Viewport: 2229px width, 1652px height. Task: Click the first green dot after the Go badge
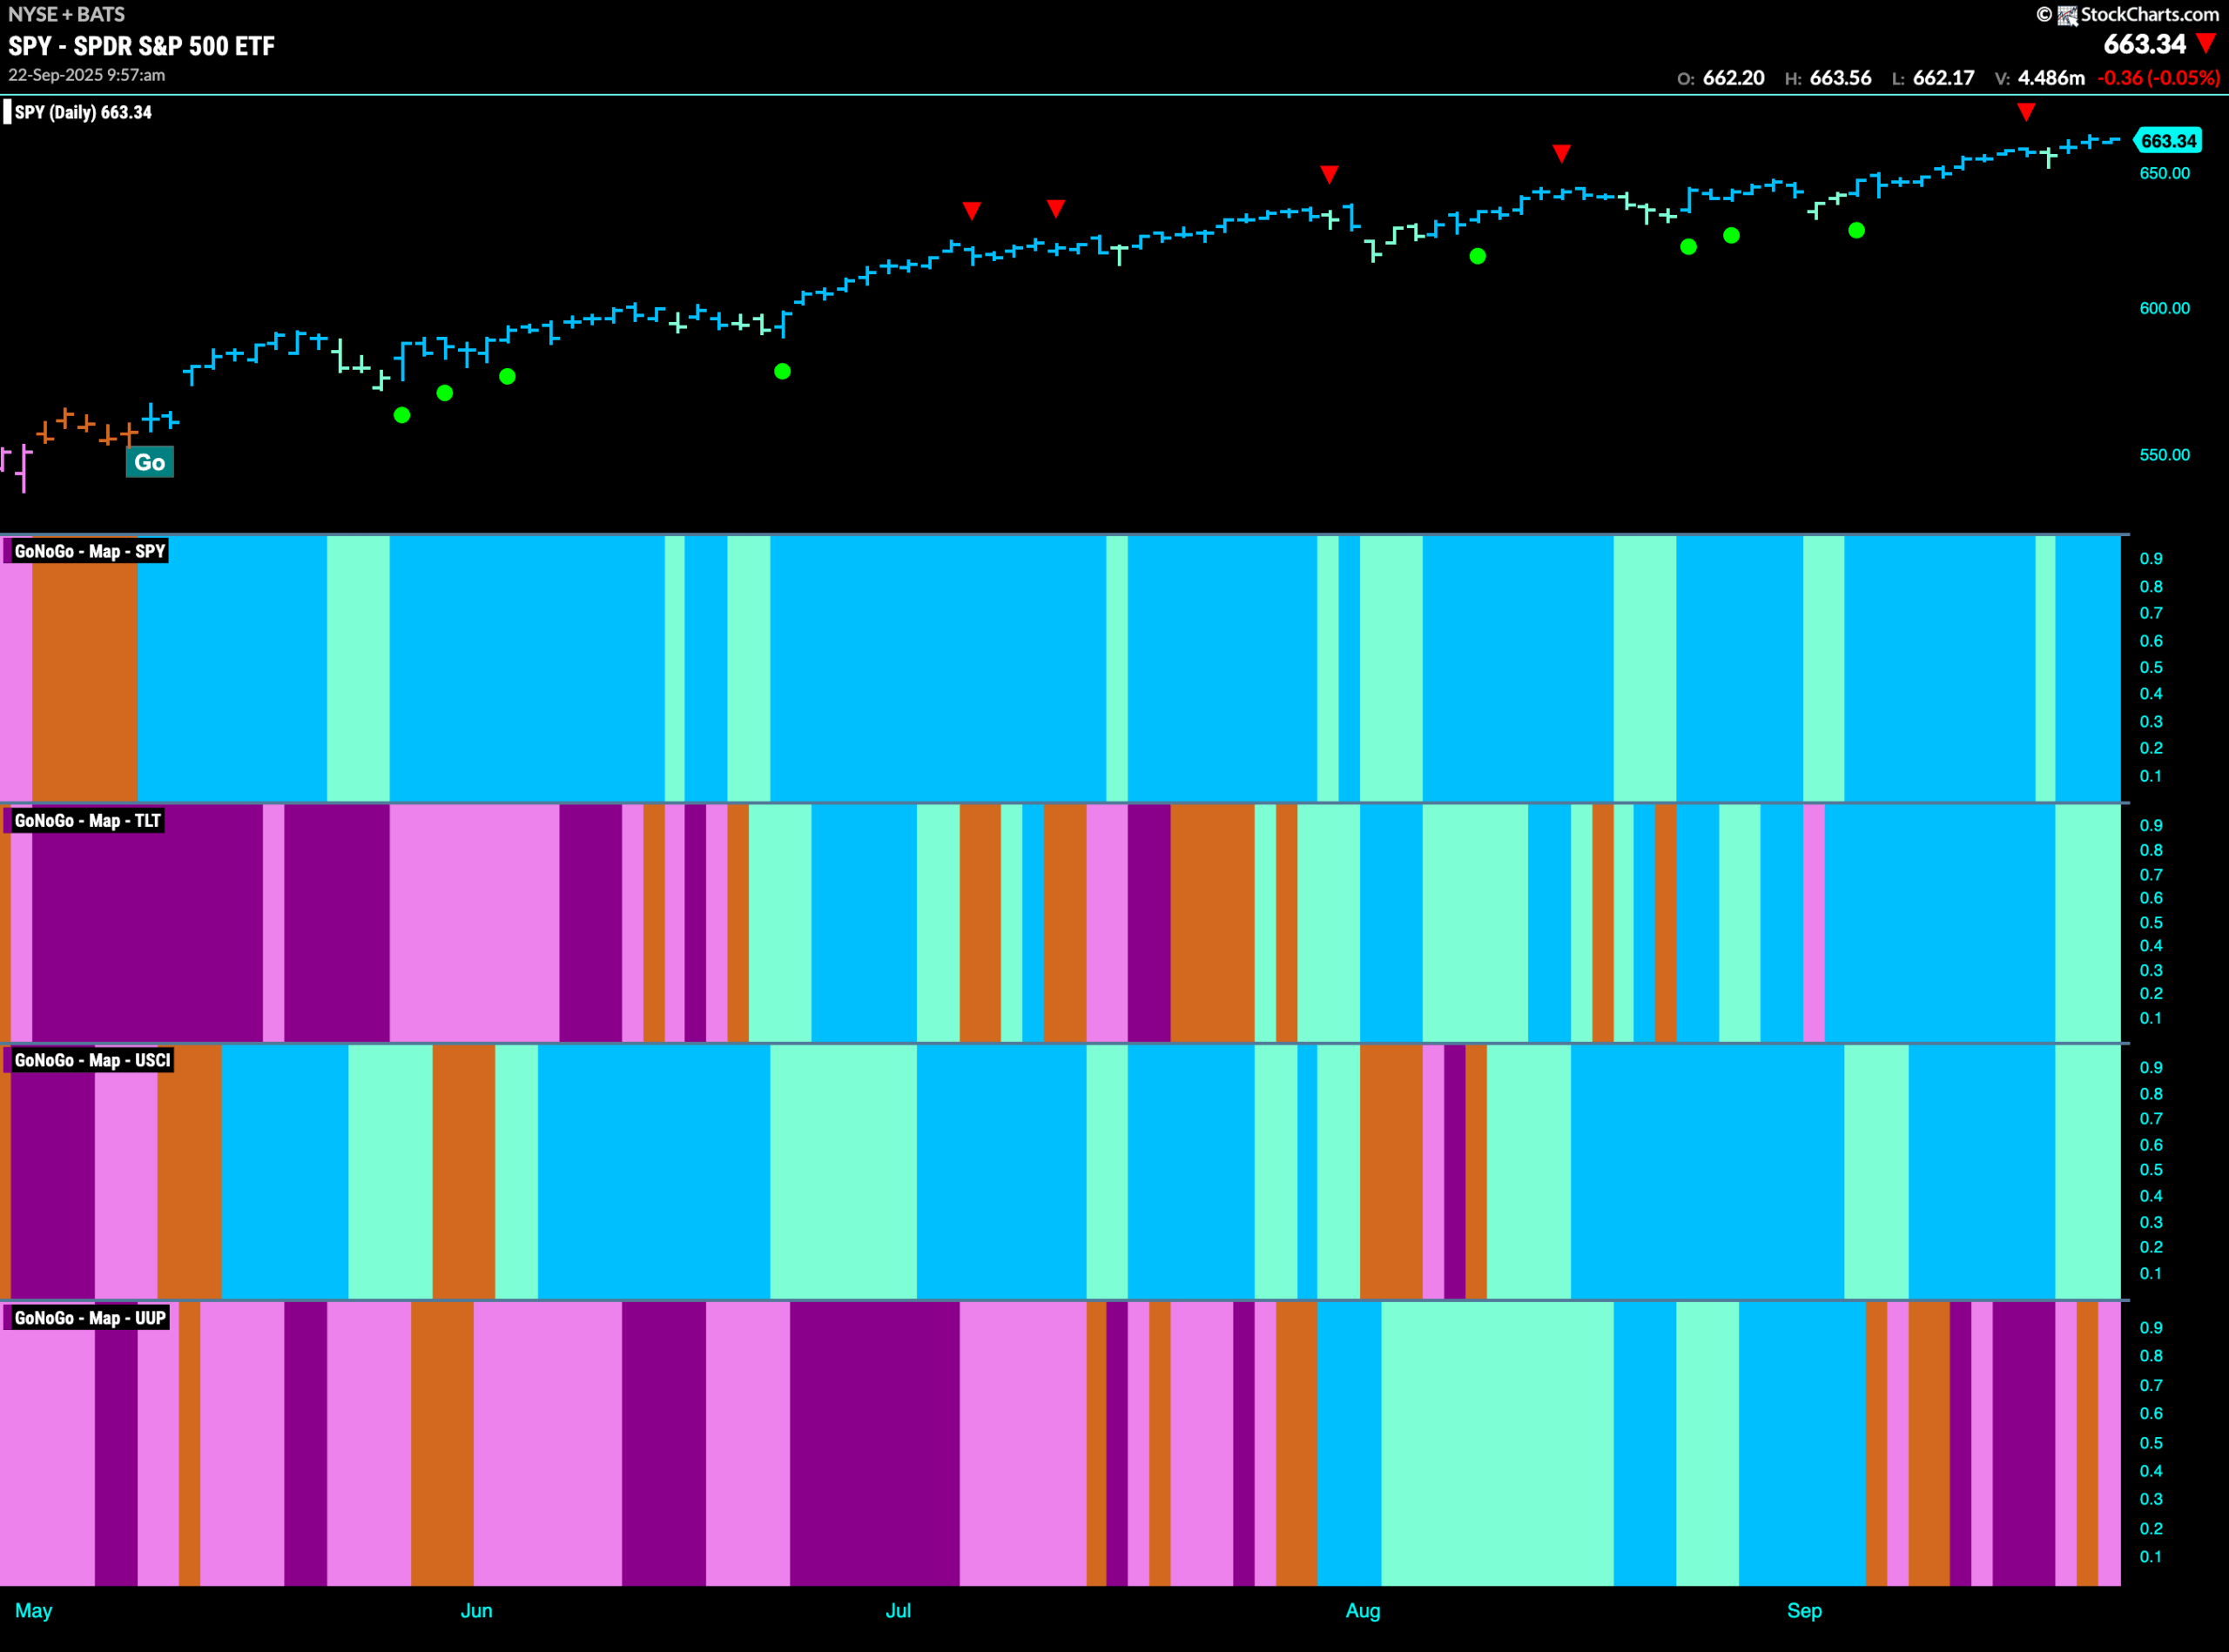point(402,415)
